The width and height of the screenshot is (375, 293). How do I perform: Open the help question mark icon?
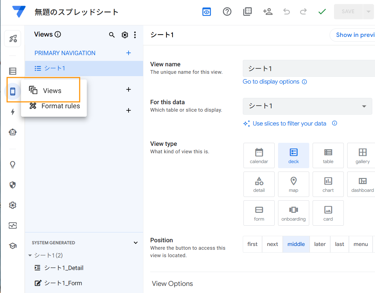(227, 12)
